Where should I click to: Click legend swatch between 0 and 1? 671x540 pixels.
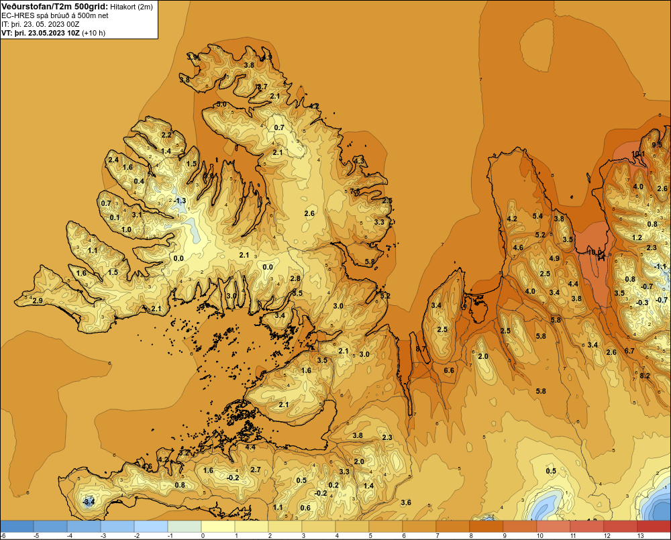(218, 526)
